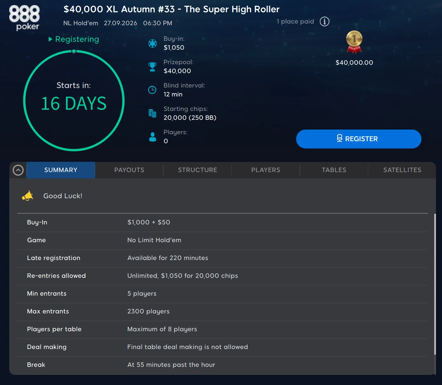442x385 pixels.
Task: Click the 'Maximum of 8 players' value
Action: pos(162,329)
